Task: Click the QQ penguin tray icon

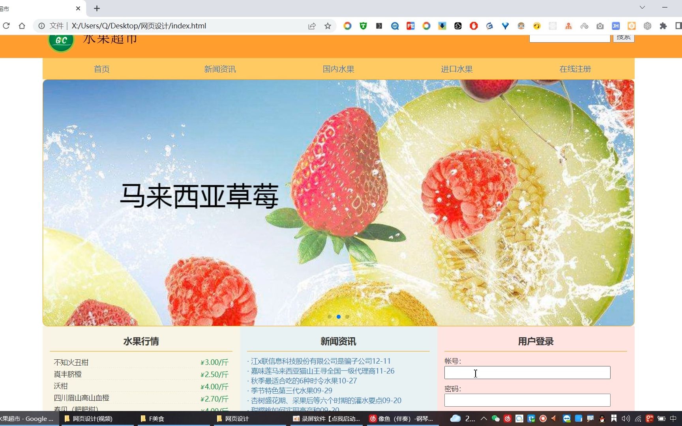Action: coord(601,419)
